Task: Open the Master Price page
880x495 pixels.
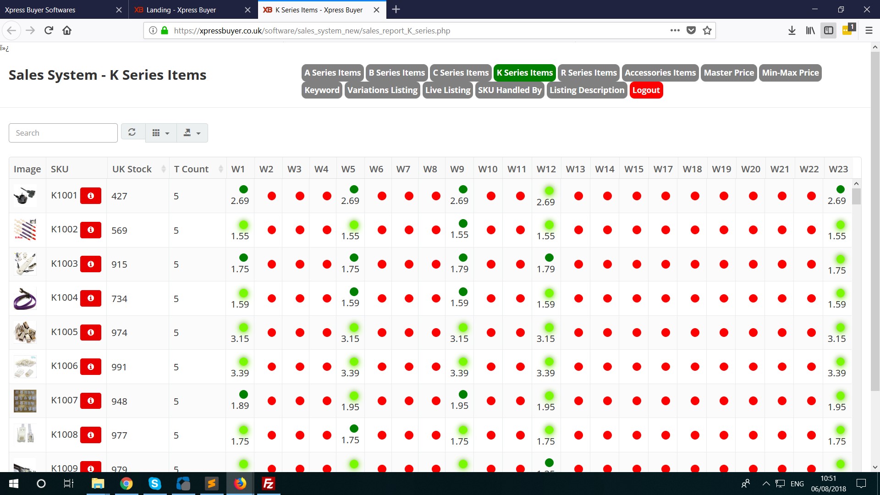Action: coord(728,73)
